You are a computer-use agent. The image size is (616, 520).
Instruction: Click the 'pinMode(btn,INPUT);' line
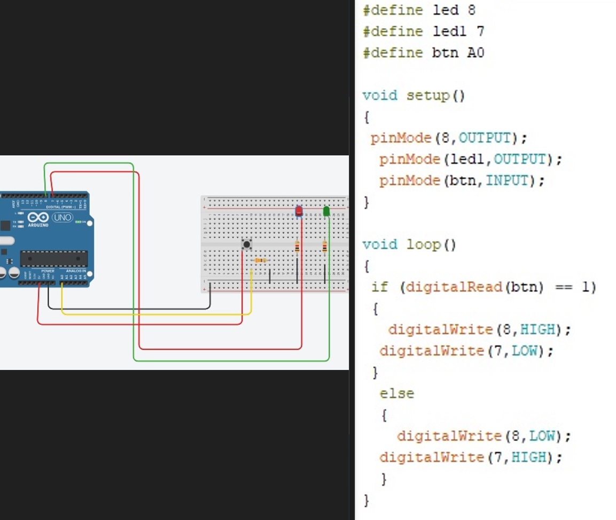[462, 181]
